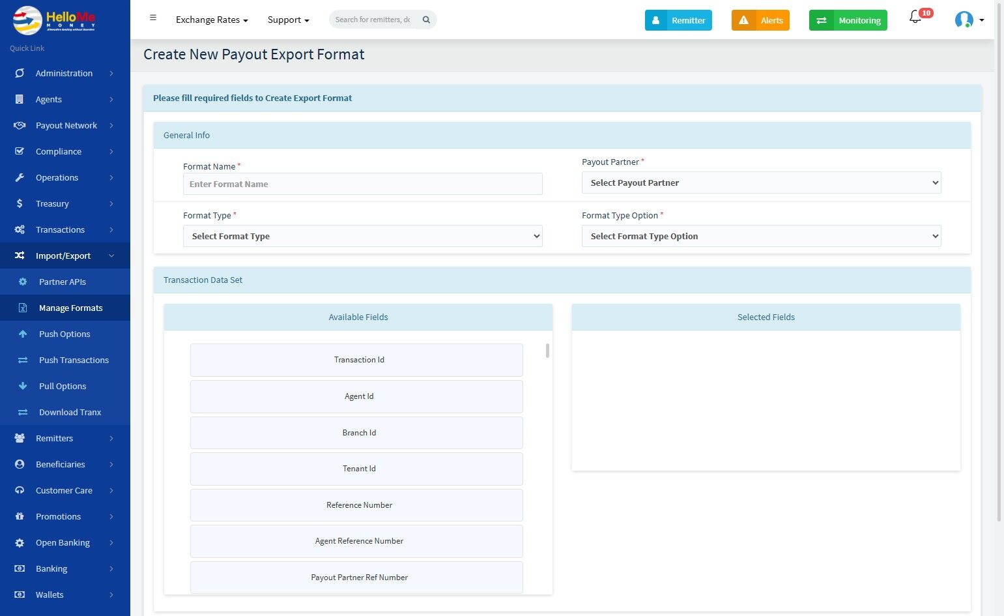Click the Push Transactions exchange icon
This screenshot has width=1004, height=616.
pos(23,360)
